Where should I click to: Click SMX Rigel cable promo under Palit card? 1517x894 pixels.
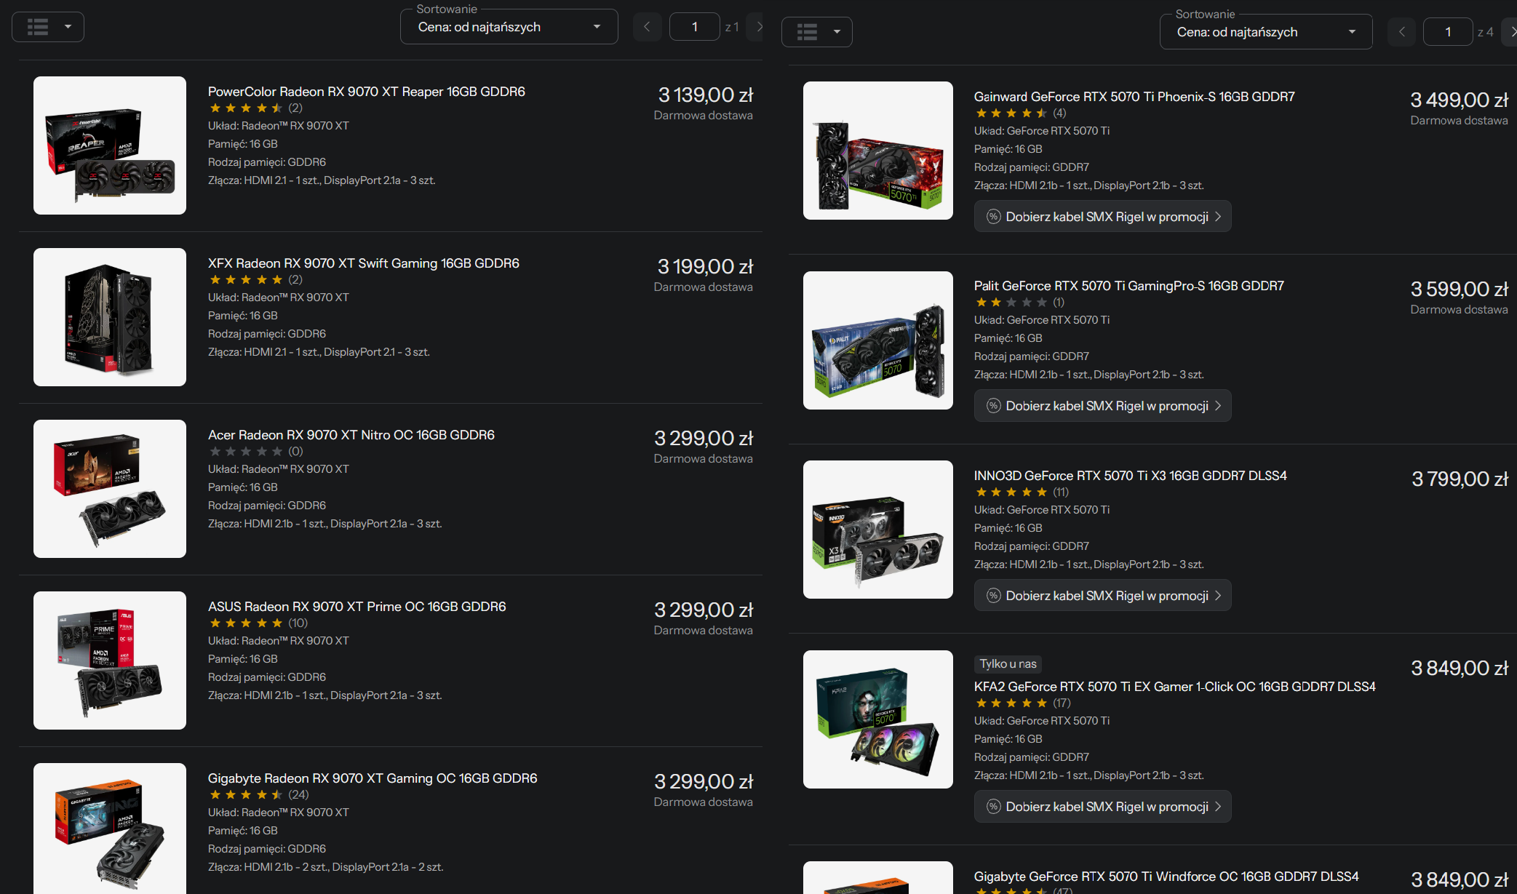click(x=1103, y=406)
